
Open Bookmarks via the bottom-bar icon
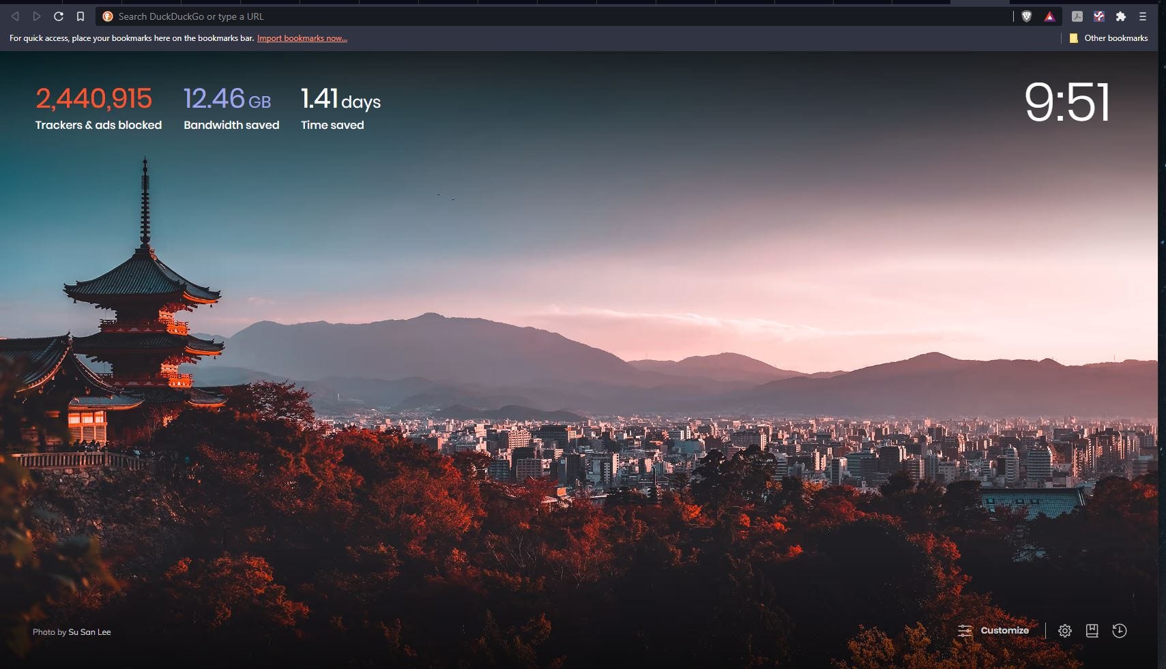(1092, 631)
